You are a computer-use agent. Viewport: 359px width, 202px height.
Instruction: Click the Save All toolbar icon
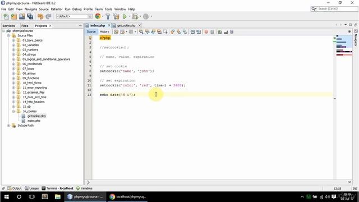(x=30, y=16)
